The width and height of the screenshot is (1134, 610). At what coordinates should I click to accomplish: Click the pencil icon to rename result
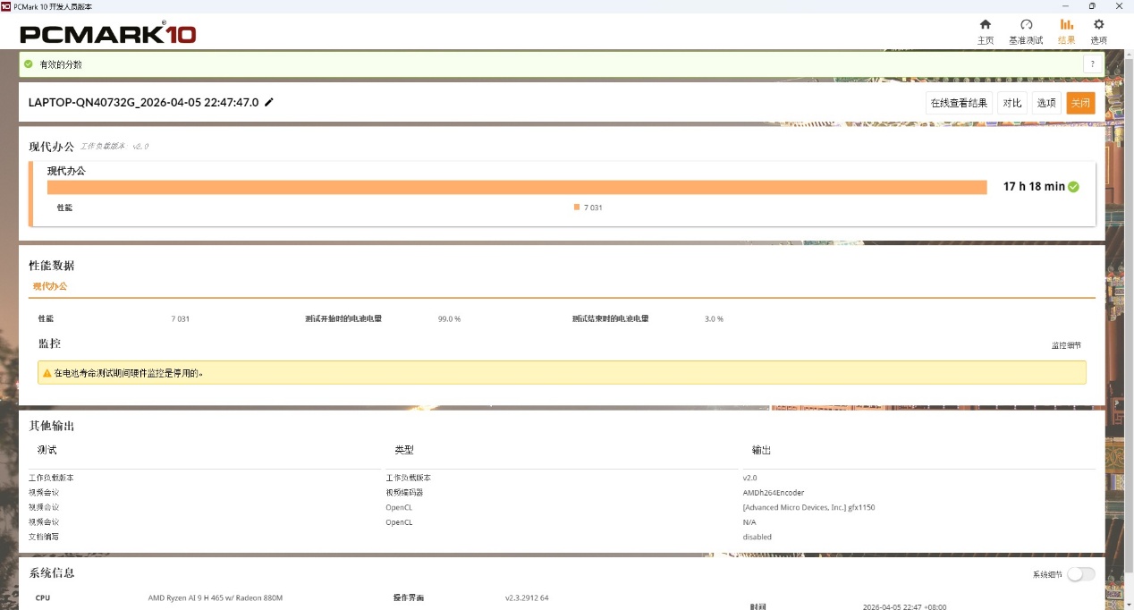(269, 102)
